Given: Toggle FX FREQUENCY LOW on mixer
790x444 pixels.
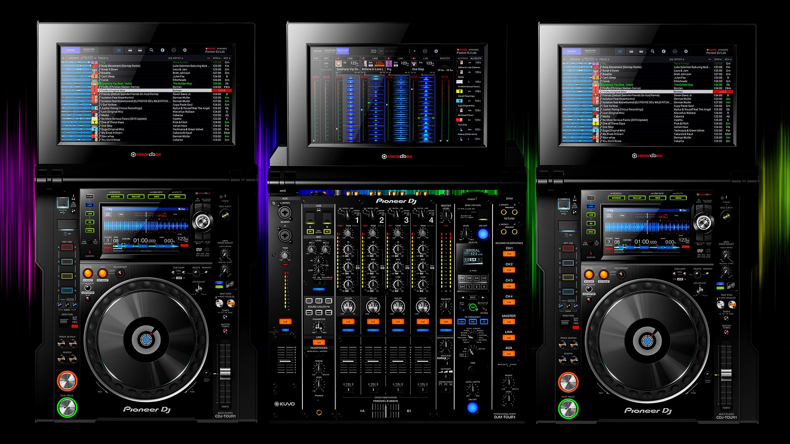Looking at the screenshot, I should click(462, 322).
